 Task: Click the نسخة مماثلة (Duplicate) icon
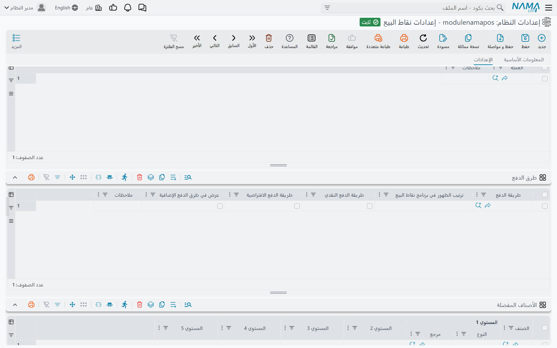click(x=468, y=38)
